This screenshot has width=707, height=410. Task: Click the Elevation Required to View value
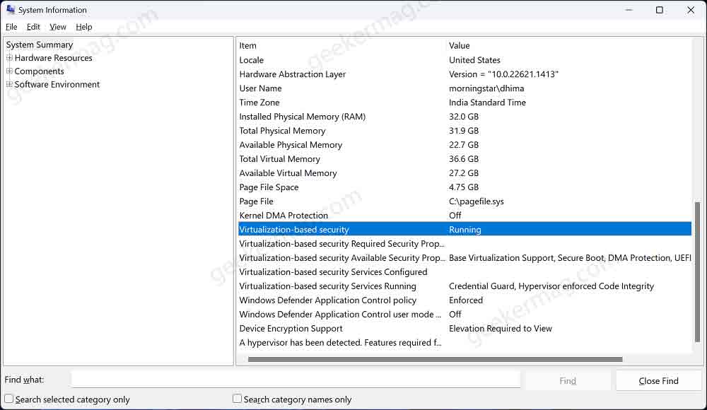(x=500, y=329)
